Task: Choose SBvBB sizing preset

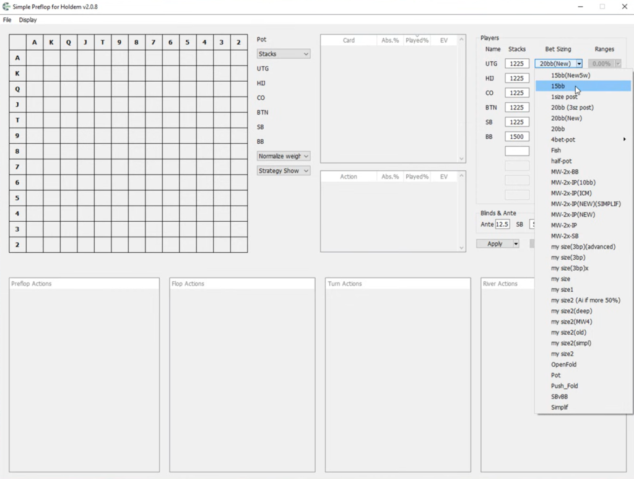Action: (583, 397)
